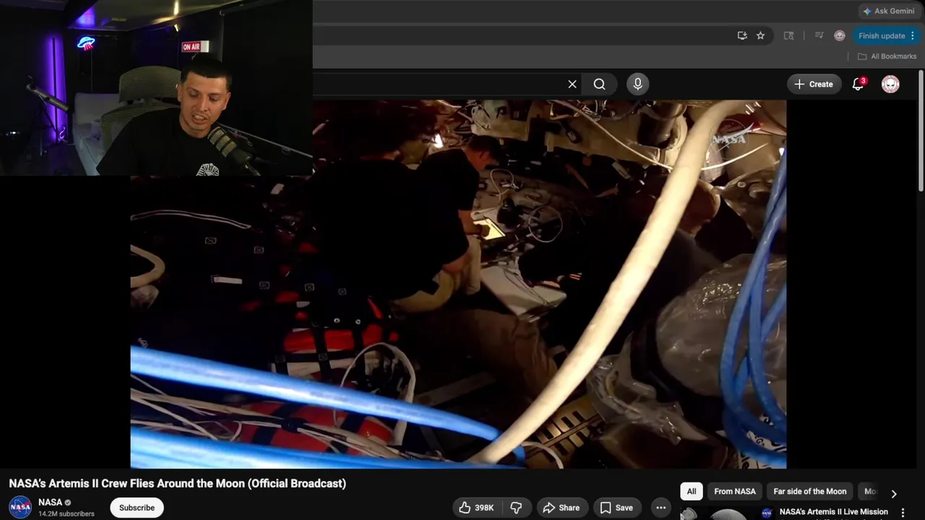The width and height of the screenshot is (925, 520).
Task: Bookmark this page with the star icon
Action: pyautogui.click(x=760, y=35)
